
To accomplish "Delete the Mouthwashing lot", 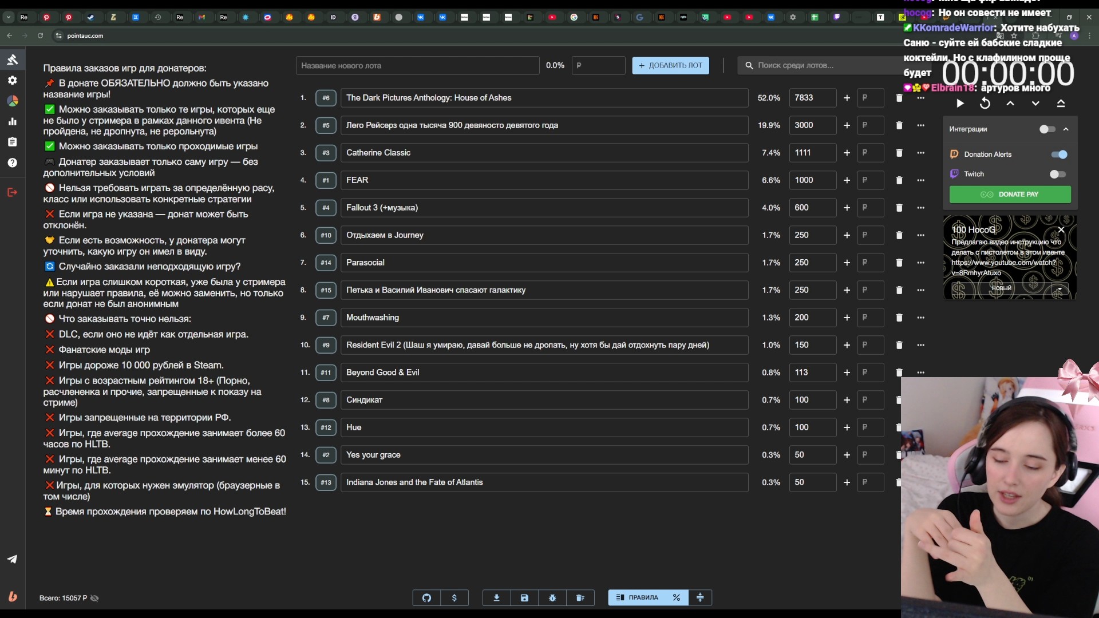I will [899, 318].
